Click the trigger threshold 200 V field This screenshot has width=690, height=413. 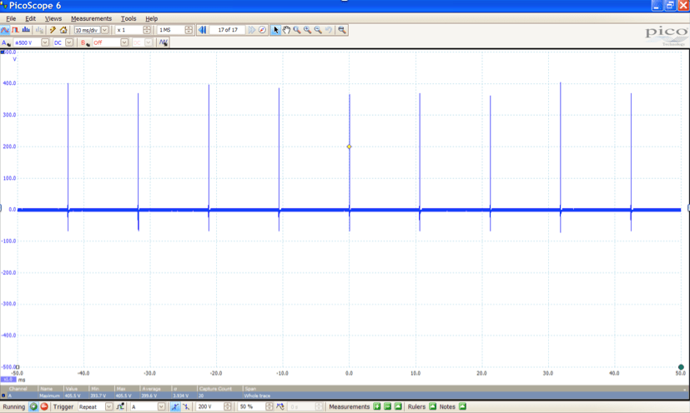pyautogui.click(x=209, y=407)
